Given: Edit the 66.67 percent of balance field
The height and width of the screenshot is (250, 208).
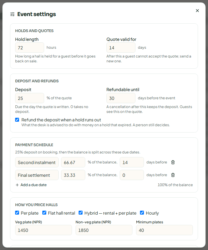Looking at the screenshot, I should click(73, 162).
